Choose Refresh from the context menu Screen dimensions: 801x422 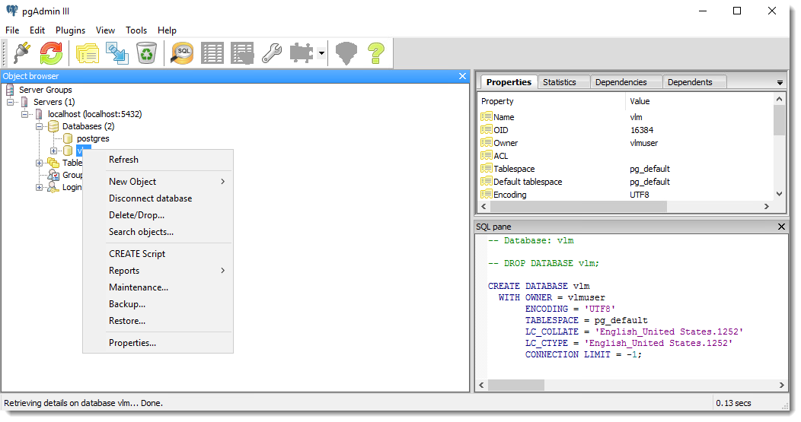tap(158, 160)
